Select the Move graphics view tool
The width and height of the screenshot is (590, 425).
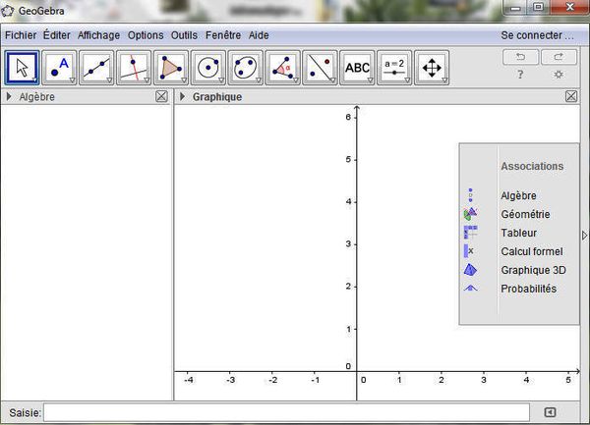432,68
